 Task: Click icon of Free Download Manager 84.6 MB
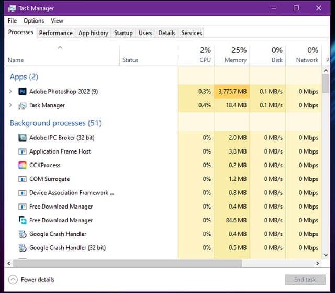(x=23, y=220)
